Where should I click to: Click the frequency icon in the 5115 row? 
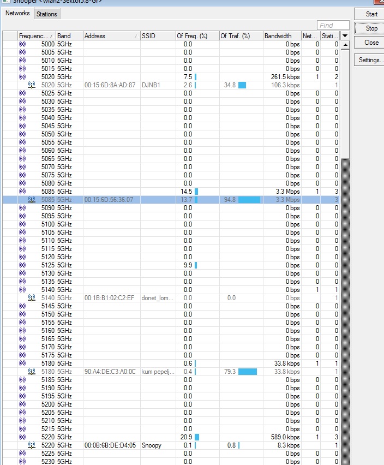22,249
